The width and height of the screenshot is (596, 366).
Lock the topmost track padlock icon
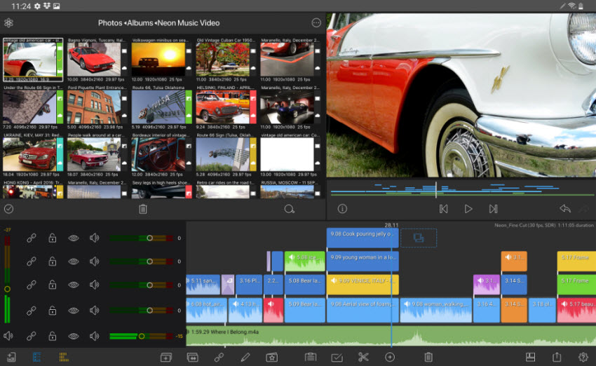pyautogui.click(x=53, y=238)
